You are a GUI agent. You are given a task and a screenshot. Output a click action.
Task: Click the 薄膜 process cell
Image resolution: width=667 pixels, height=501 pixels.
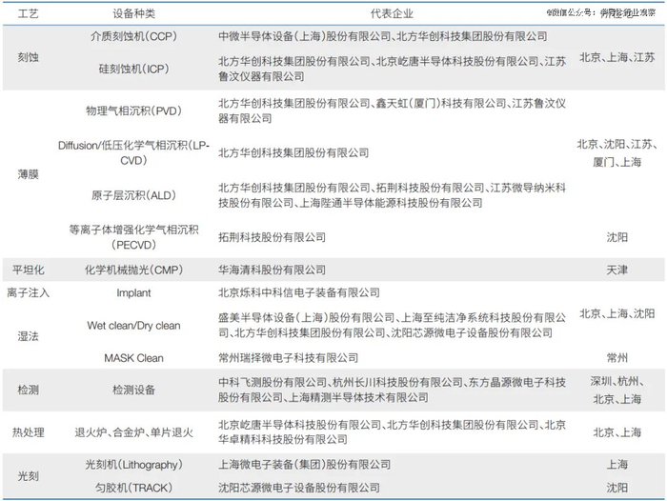click(28, 174)
